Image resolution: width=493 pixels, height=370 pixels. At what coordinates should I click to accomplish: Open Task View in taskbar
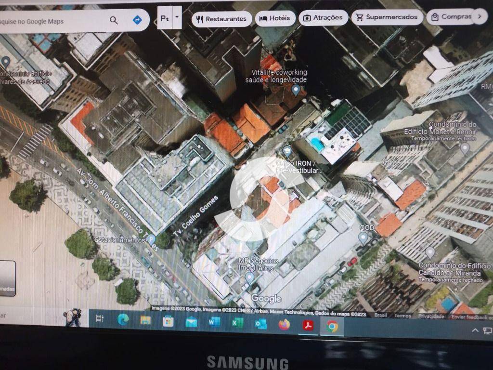click(100, 318)
